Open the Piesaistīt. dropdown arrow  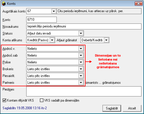[x=81, y=76]
